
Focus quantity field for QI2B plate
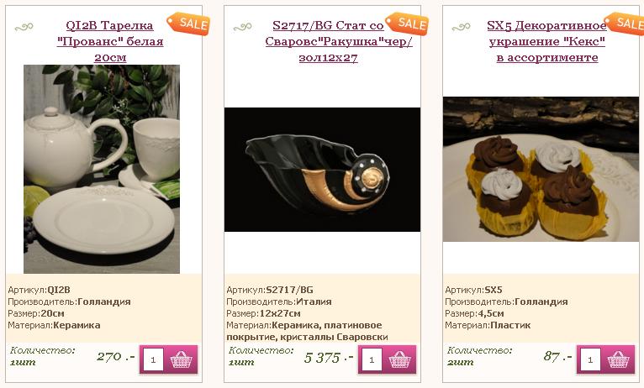click(x=153, y=359)
